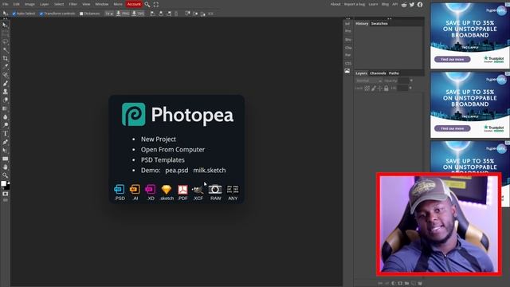
Task: Switch to the Paths tab
Action: click(x=394, y=73)
